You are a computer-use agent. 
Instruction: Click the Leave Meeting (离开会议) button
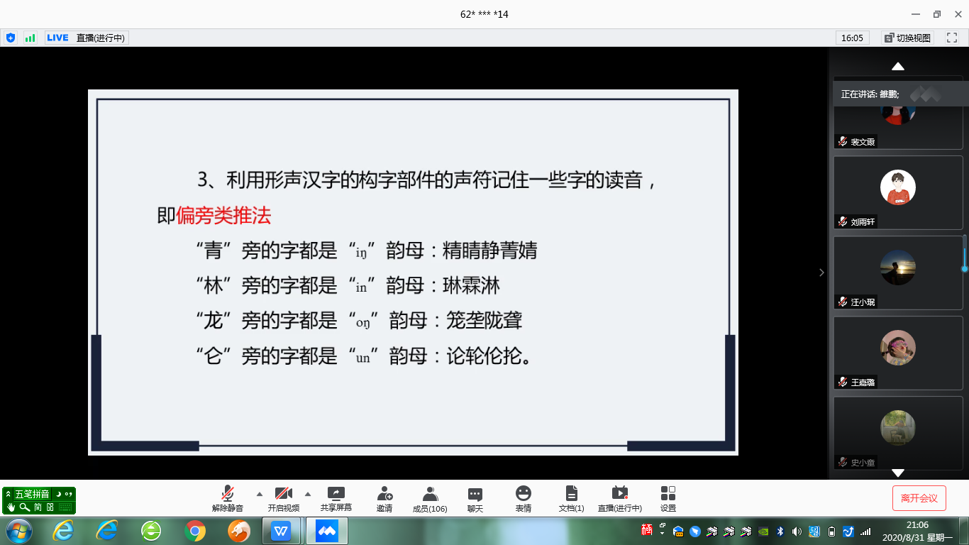[919, 498]
